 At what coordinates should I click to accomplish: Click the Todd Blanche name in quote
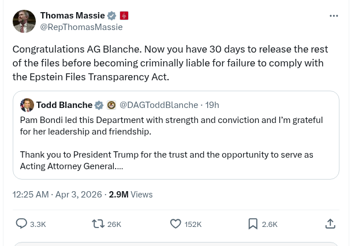(x=64, y=105)
